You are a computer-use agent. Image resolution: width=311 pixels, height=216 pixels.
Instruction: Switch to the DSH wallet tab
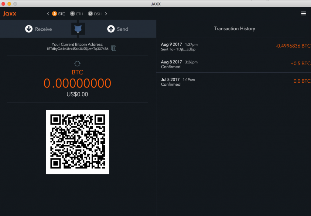pos(97,14)
